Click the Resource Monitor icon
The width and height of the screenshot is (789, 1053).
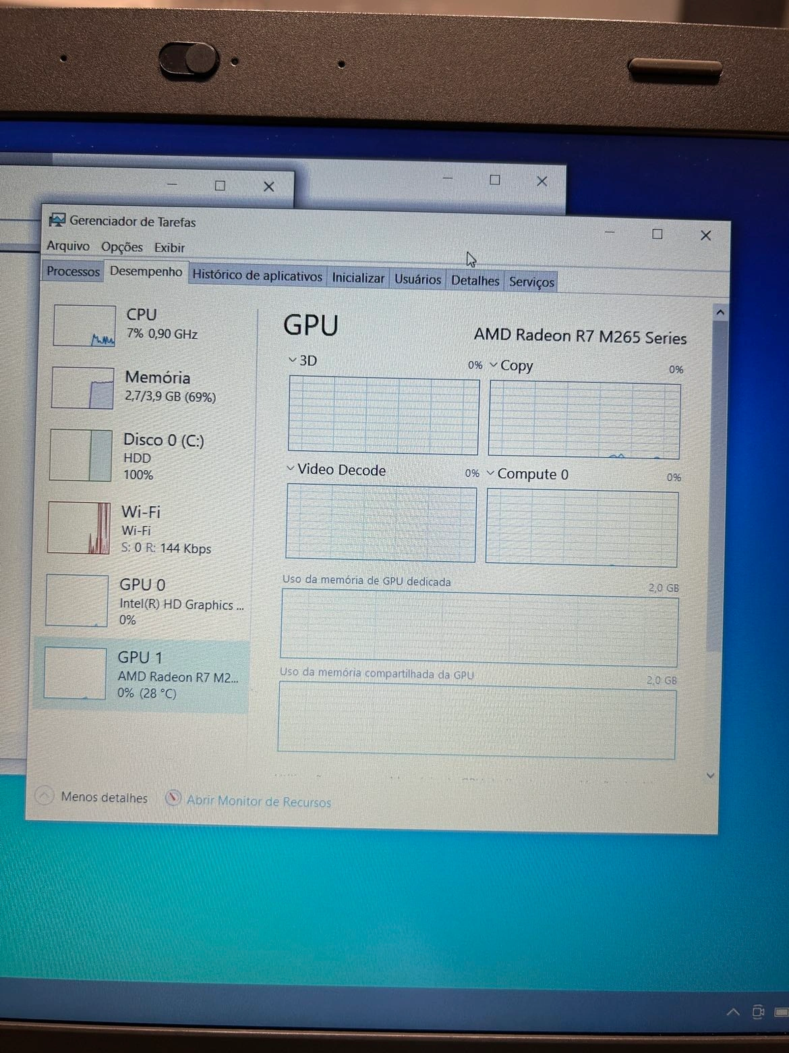pyautogui.click(x=173, y=799)
